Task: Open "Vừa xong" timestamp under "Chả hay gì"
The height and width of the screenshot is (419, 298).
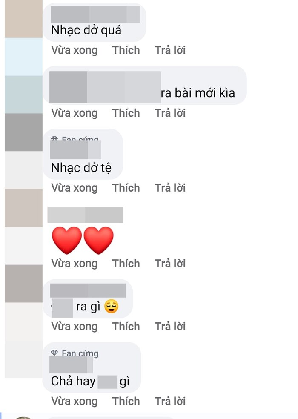Action: pos(74,401)
